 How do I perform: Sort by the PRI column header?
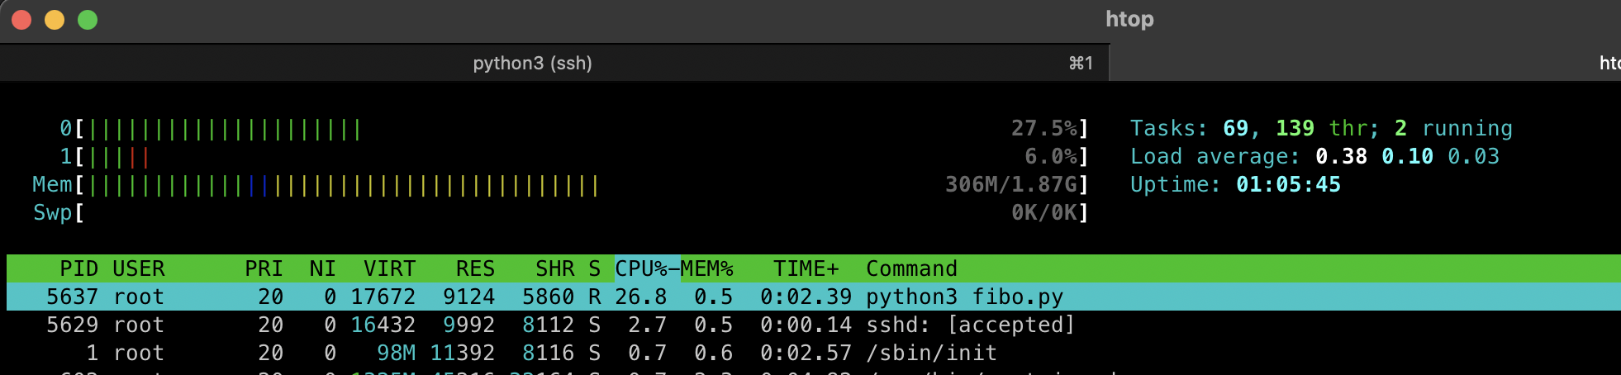pos(264,268)
